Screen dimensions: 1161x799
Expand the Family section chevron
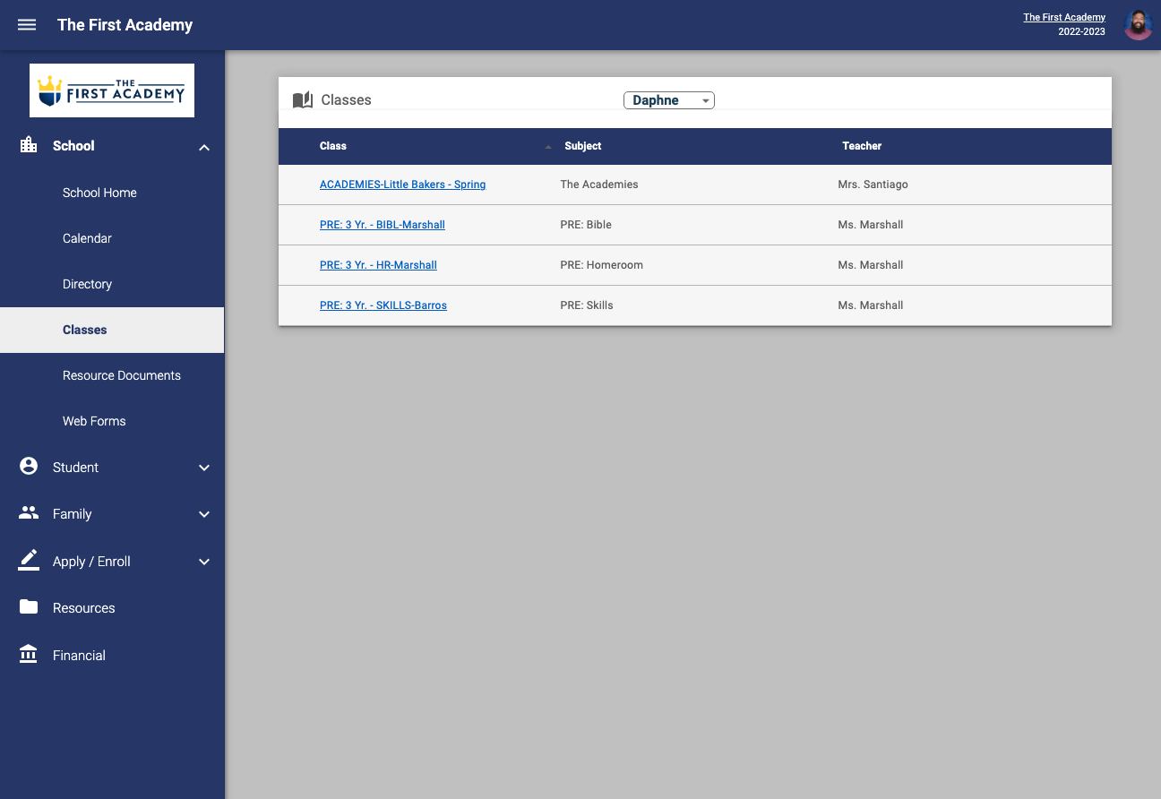pos(204,514)
